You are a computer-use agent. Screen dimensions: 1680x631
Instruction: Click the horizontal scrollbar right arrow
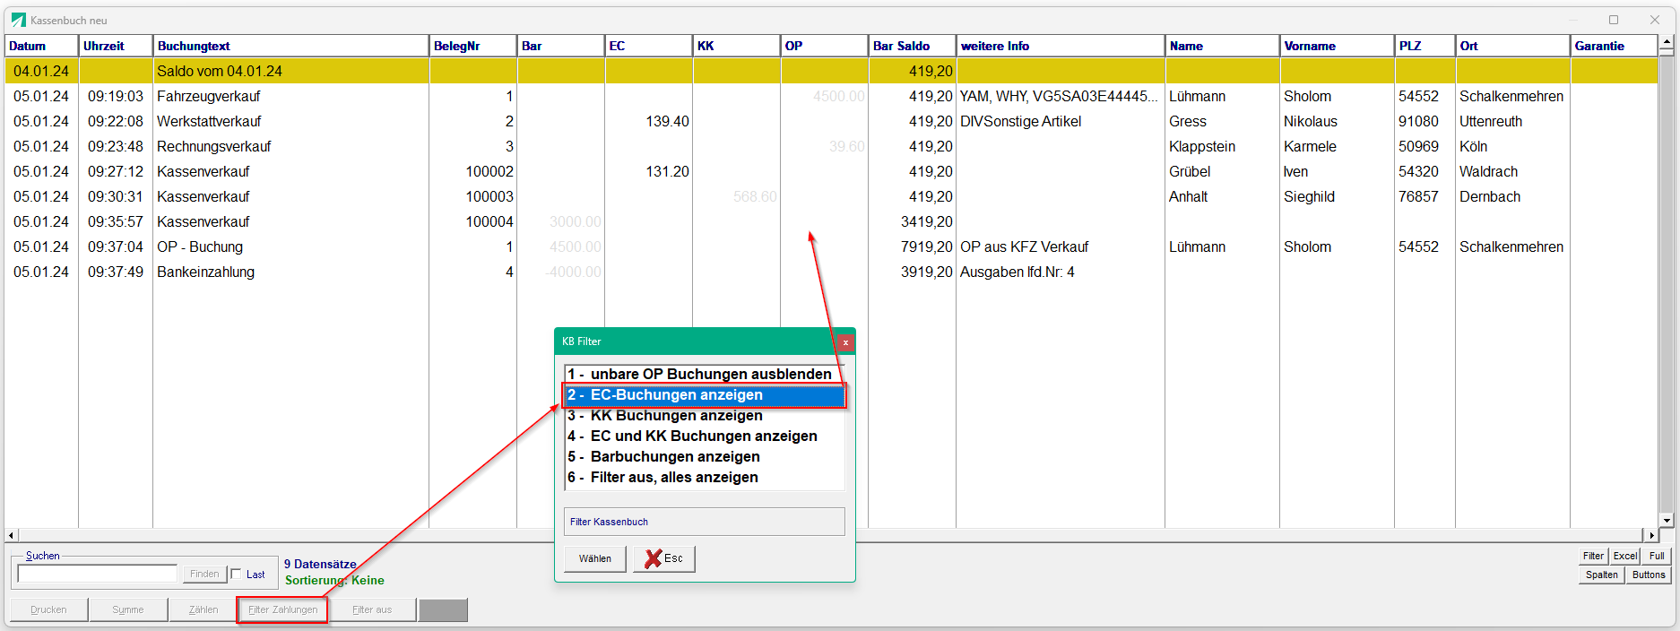tap(1651, 535)
